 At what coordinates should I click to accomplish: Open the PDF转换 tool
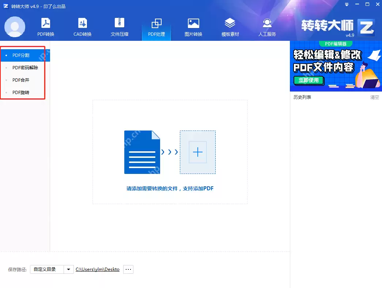pos(45,26)
